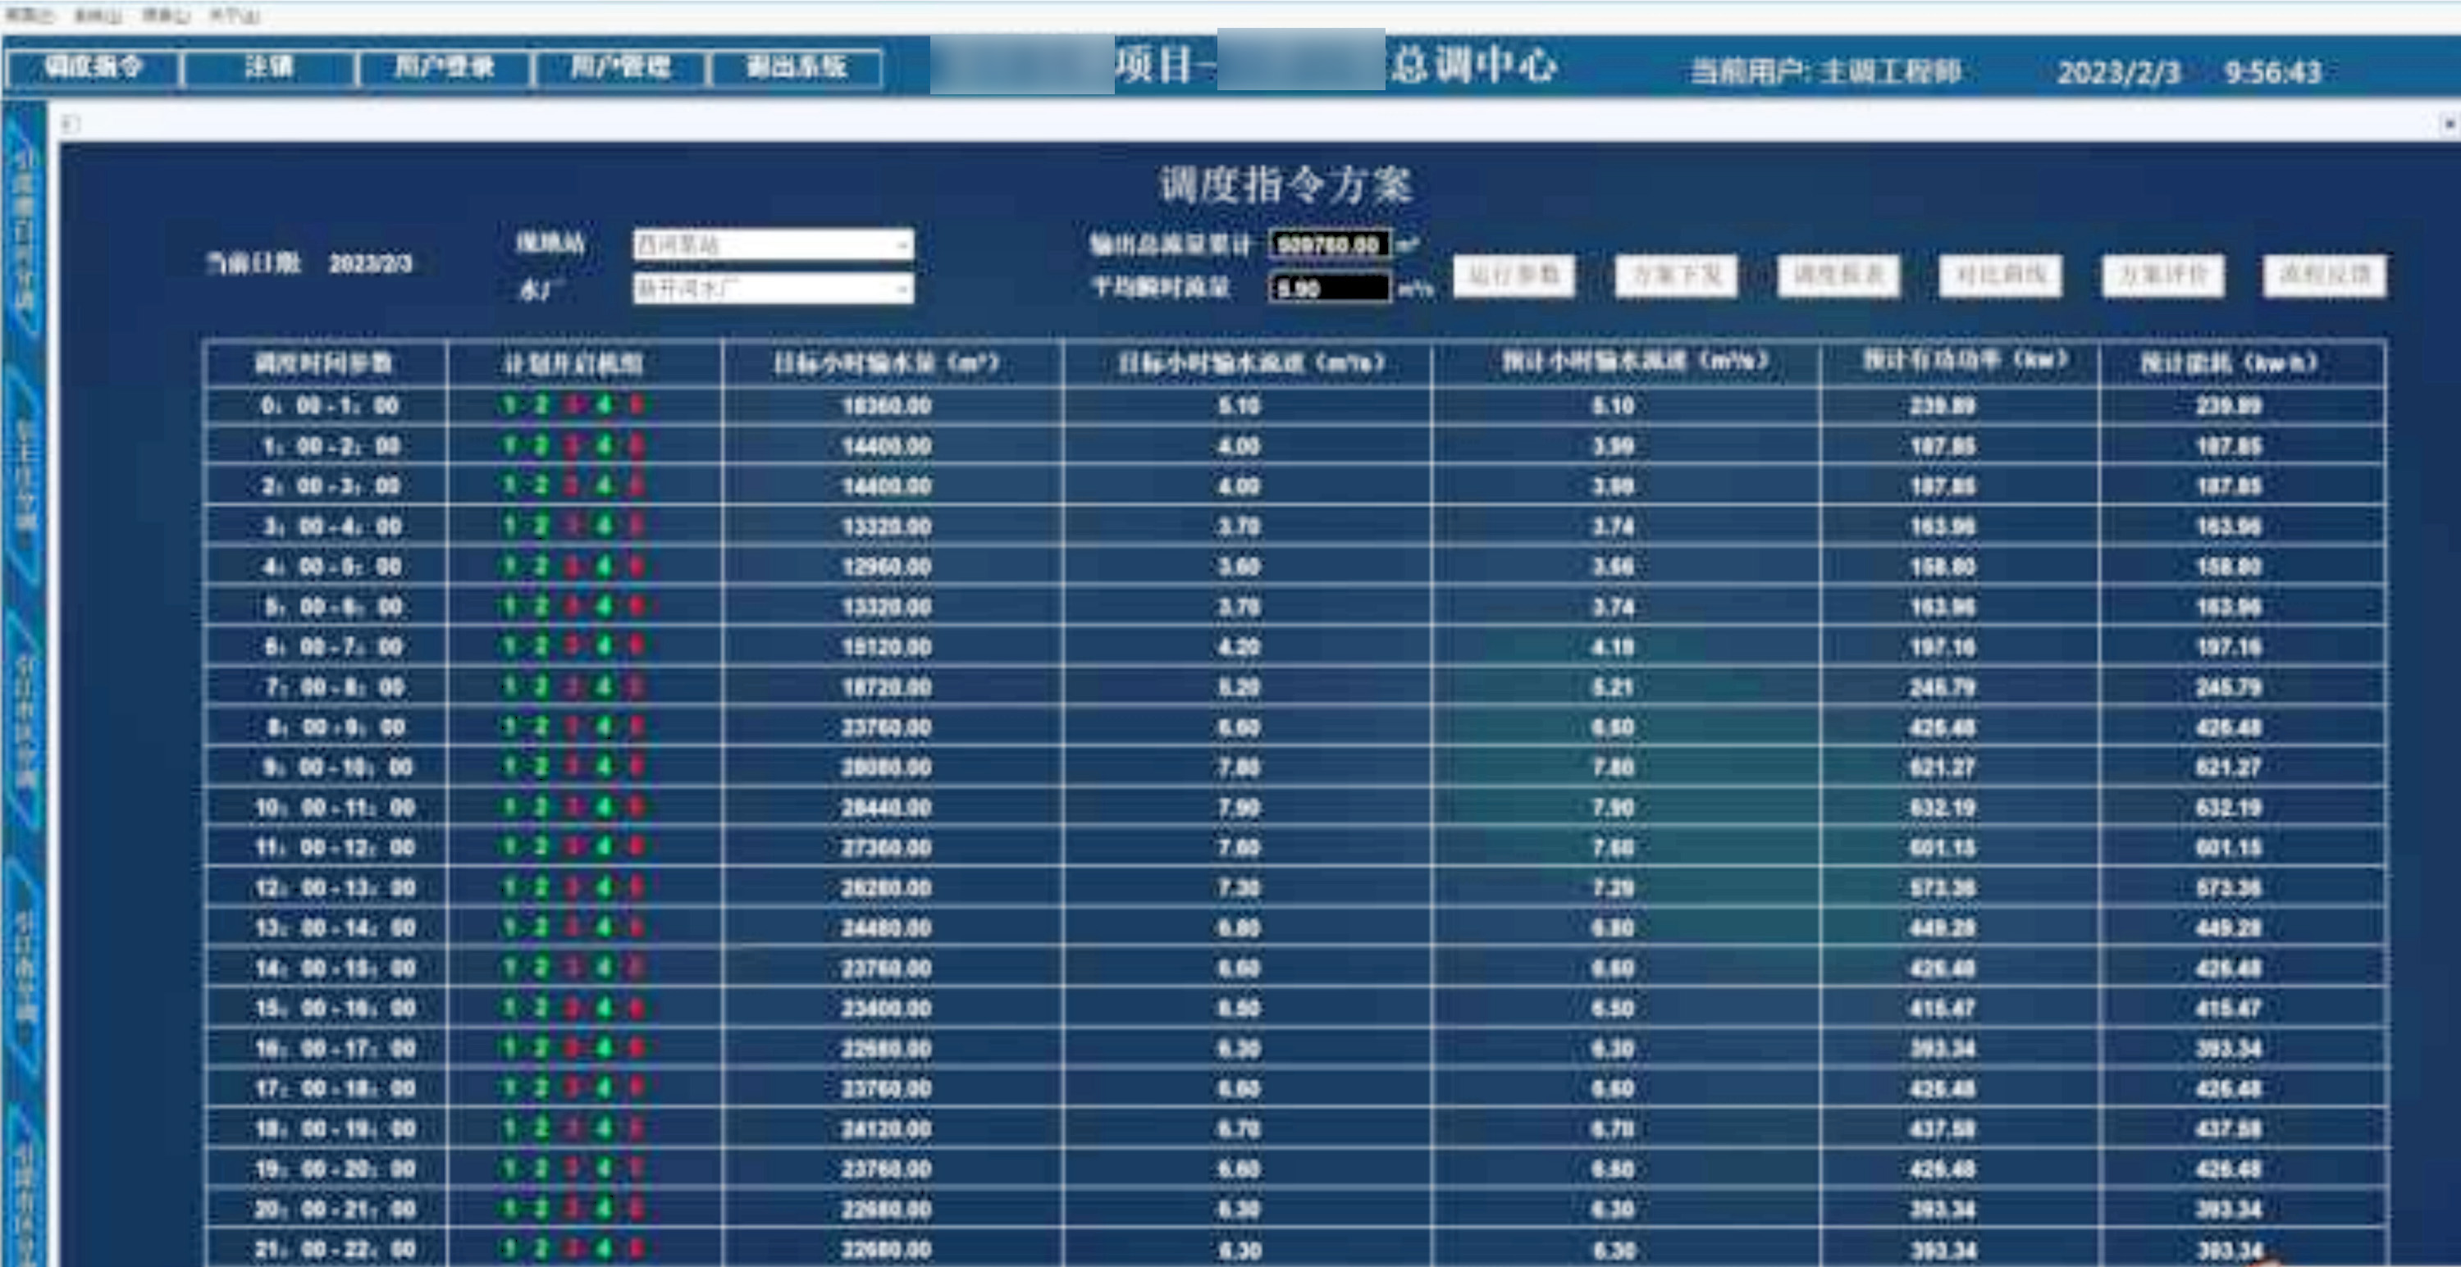Open the 调度指令 navigation tab

coord(93,66)
